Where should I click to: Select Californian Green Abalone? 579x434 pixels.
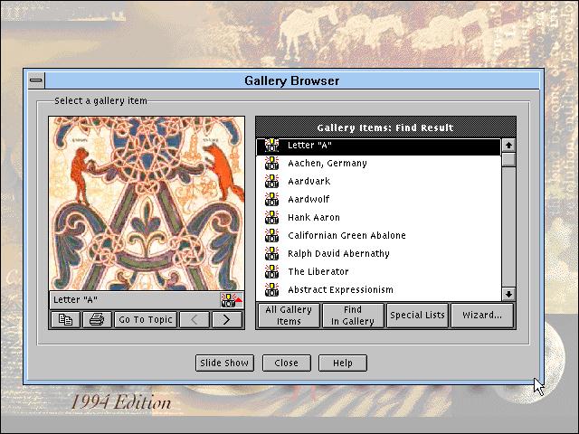coord(378,235)
